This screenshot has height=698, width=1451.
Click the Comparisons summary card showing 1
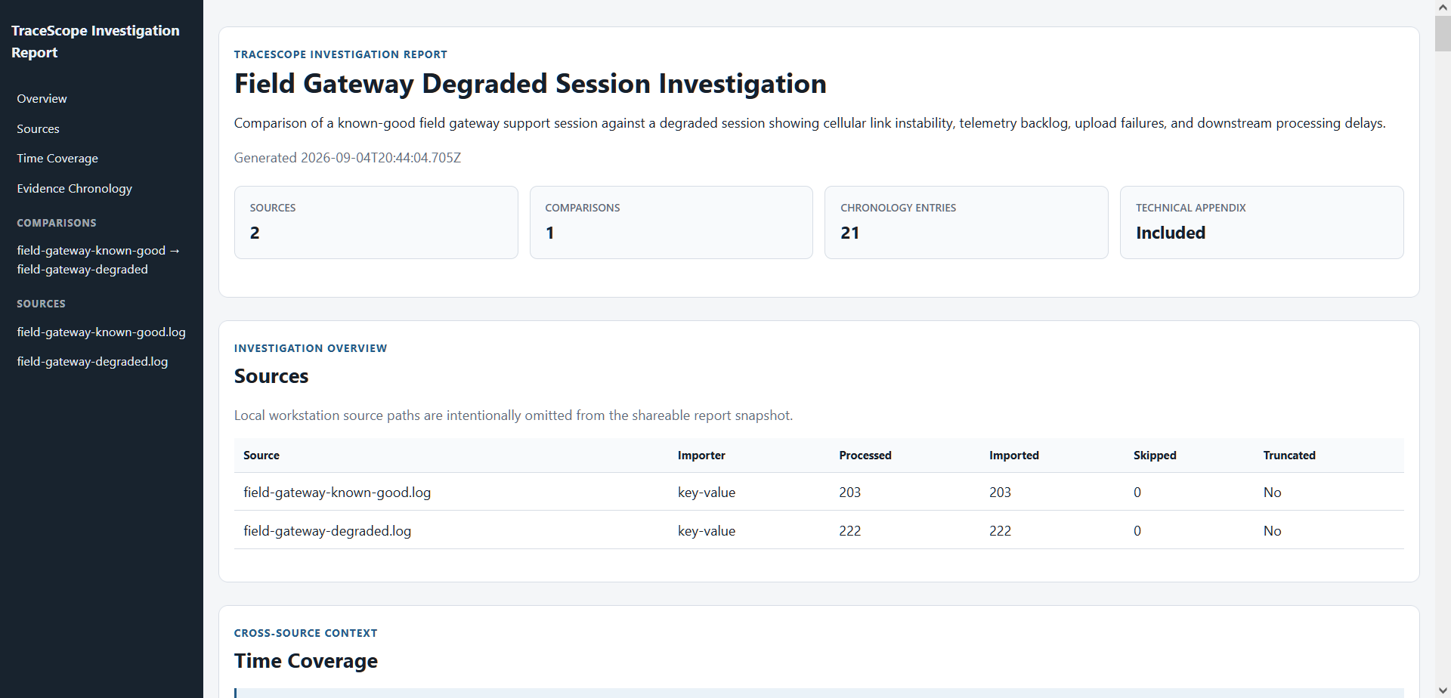(x=671, y=223)
